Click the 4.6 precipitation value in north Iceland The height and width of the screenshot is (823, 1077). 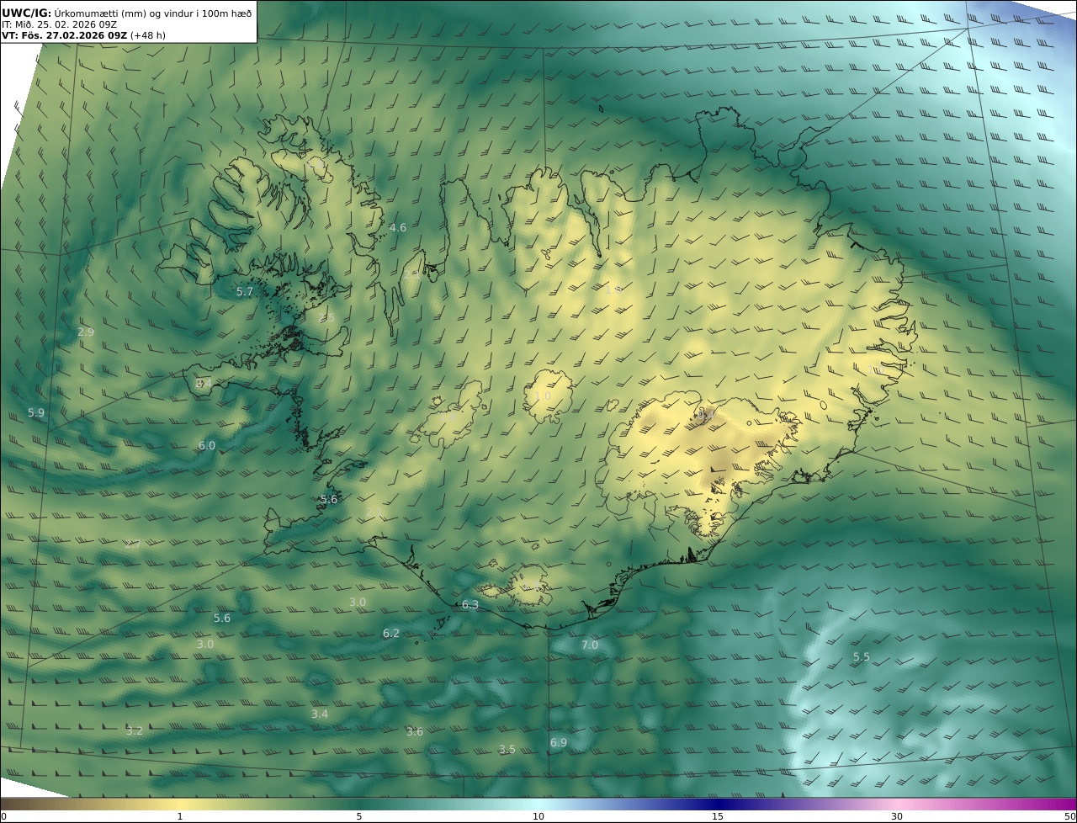[398, 228]
